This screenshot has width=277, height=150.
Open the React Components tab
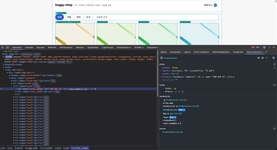click(124, 47)
